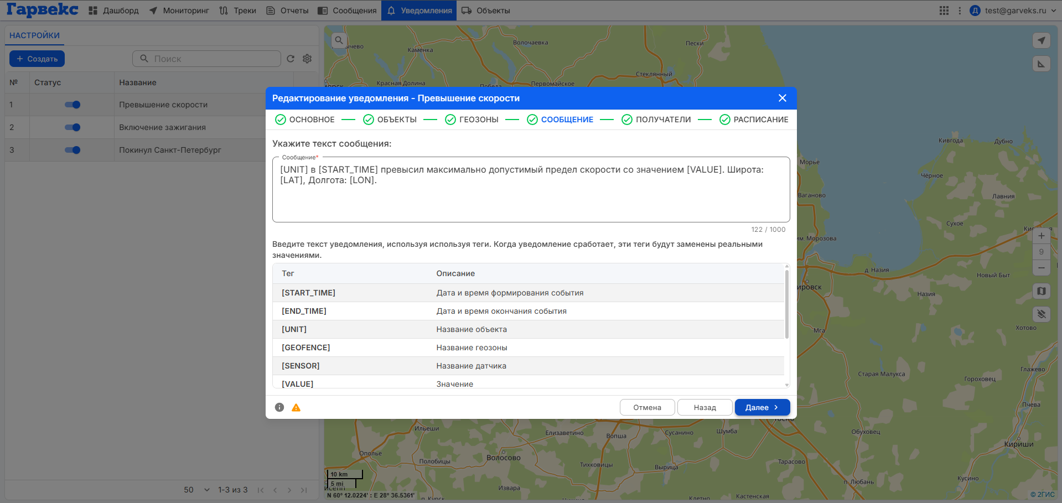Click the Назад button
The height and width of the screenshot is (503, 1062).
(705, 407)
